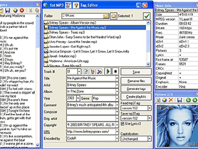
Task: Open the Track # dropdown
Action: [x=79, y=72]
